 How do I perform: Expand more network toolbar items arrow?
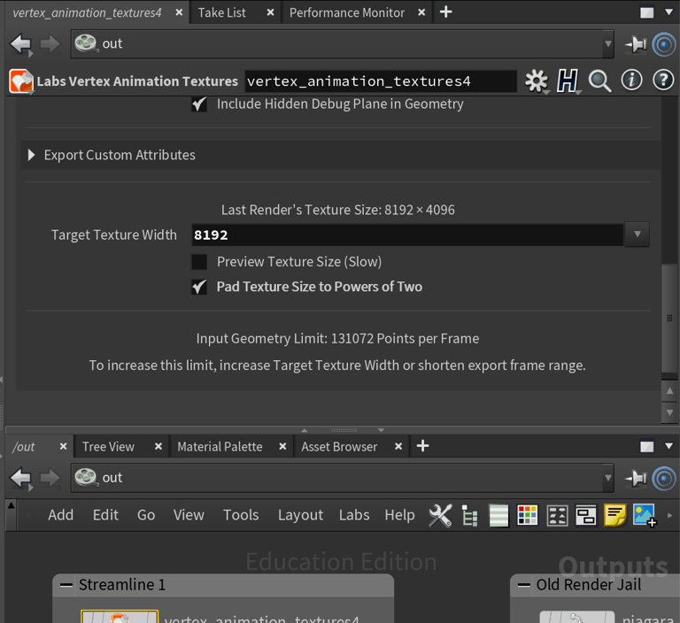click(669, 516)
